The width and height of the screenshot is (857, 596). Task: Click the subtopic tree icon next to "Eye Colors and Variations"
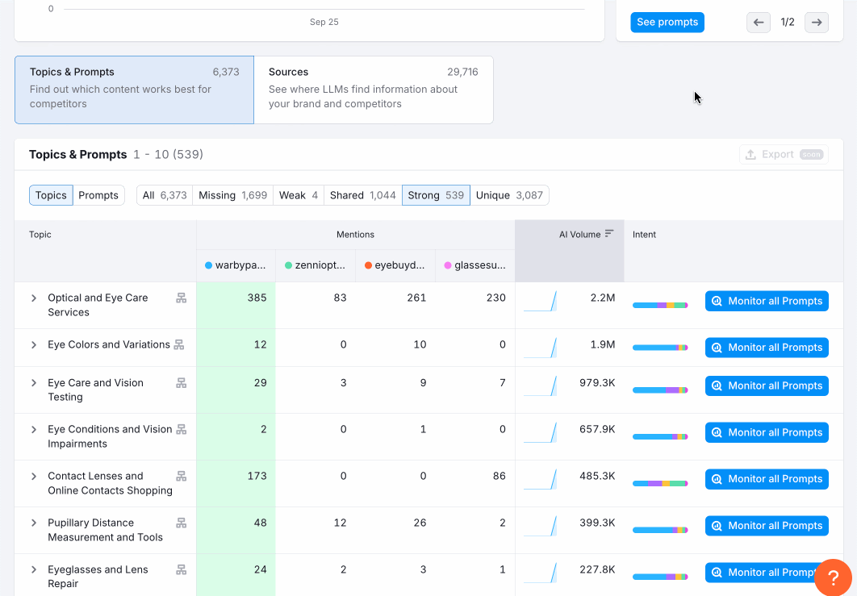click(x=182, y=343)
